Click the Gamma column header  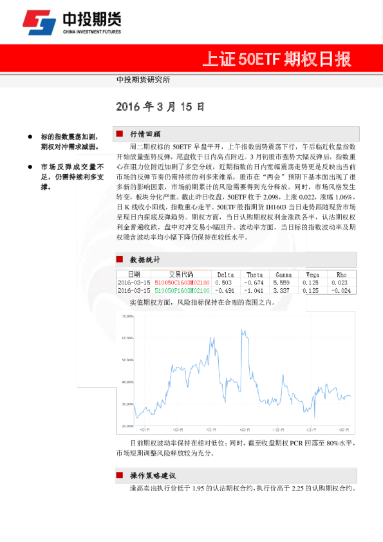tap(283, 275)
